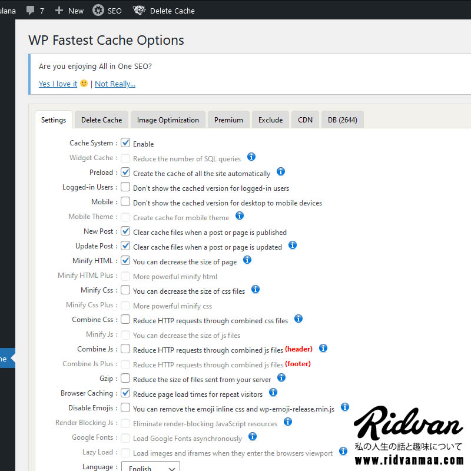Show info for Combine Js option
Image resolution: width=471 pixels, height=471 pixels.
323,348
